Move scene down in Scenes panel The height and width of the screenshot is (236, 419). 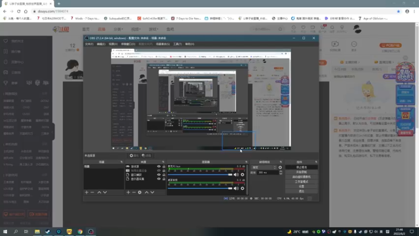tap(105, 192)
